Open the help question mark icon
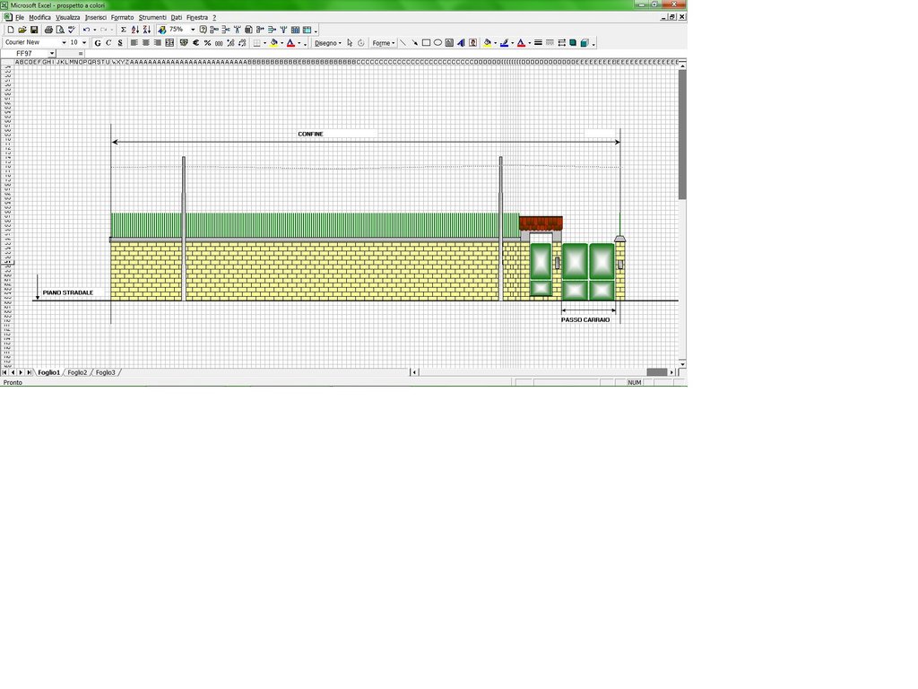This screenshot has height=689, width=918. click(203, 30)
